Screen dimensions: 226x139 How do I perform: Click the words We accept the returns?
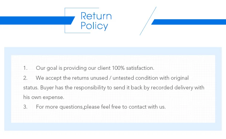[x=62, y=78]
